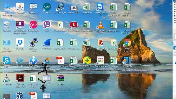This screenshot has height=99, width=176.
Task: Select the Новая папка folder
Action: tap(114, 43)
